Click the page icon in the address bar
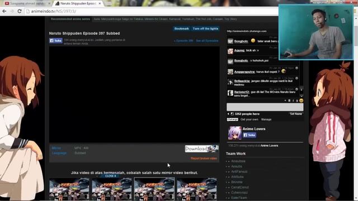The height and width of the screenshot is (201, 358). [28, 11]
